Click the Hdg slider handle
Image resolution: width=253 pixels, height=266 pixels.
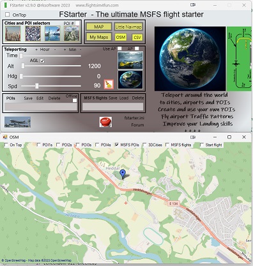pyautogui.click(x=21, y=76)
